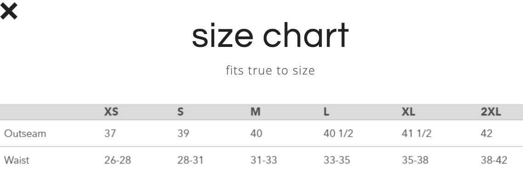This screenshot has width=523, height=184.
Task: Select the XS column header
Action: click(111, 112)
